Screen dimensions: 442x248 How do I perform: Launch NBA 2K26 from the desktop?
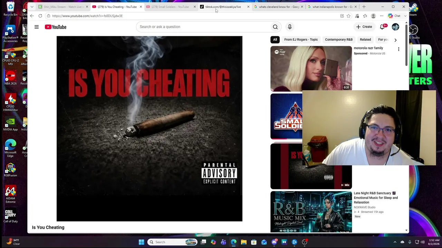tap(10, 78)
